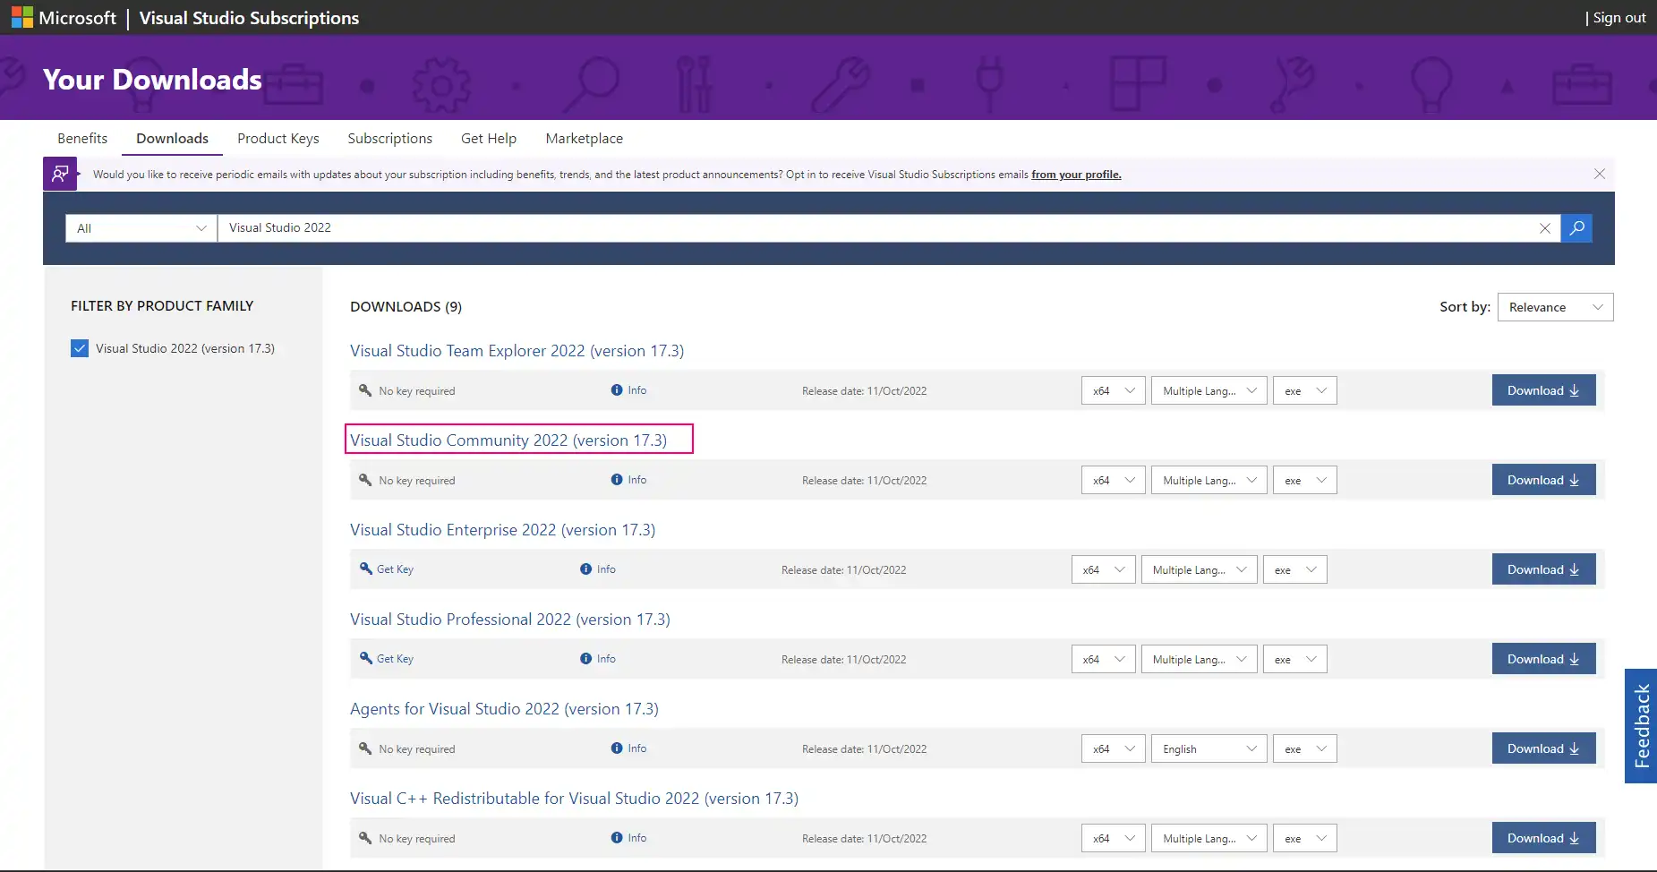Download Visual Studio Team Explorer 2022

1543,390
